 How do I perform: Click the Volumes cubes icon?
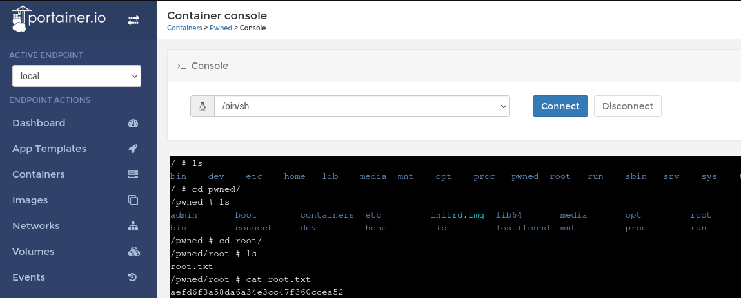coord(133,252)
